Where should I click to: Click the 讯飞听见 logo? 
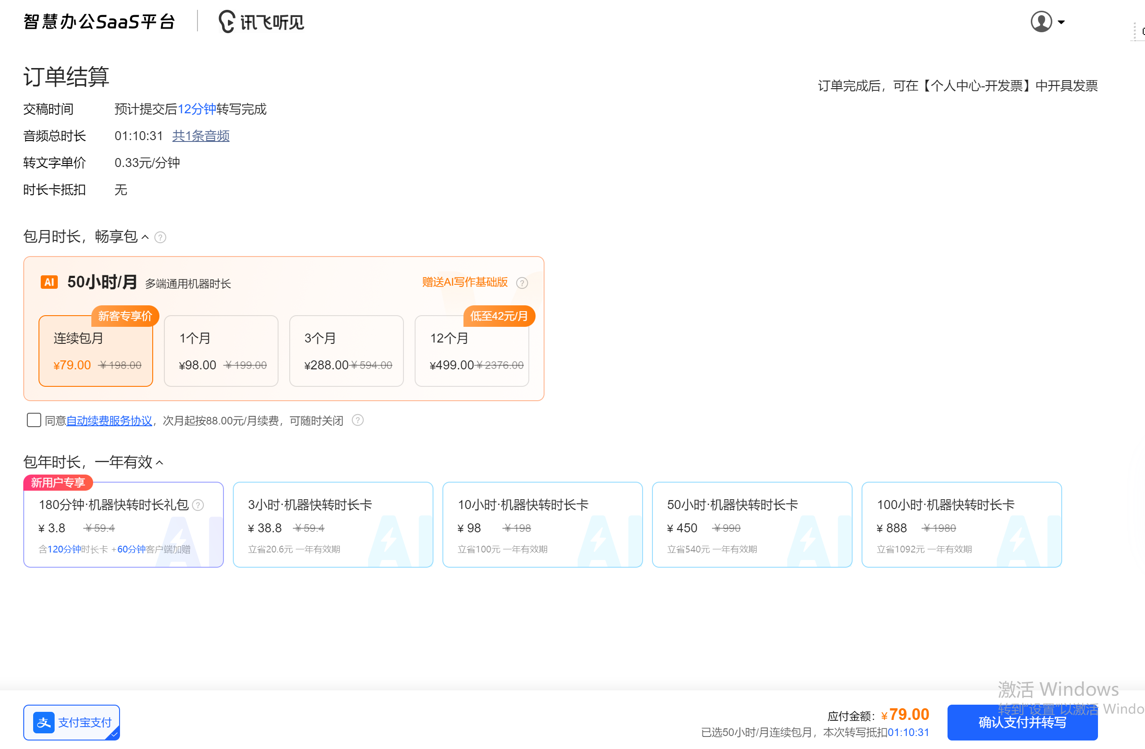pyautogui.click(x=261, y=22)
